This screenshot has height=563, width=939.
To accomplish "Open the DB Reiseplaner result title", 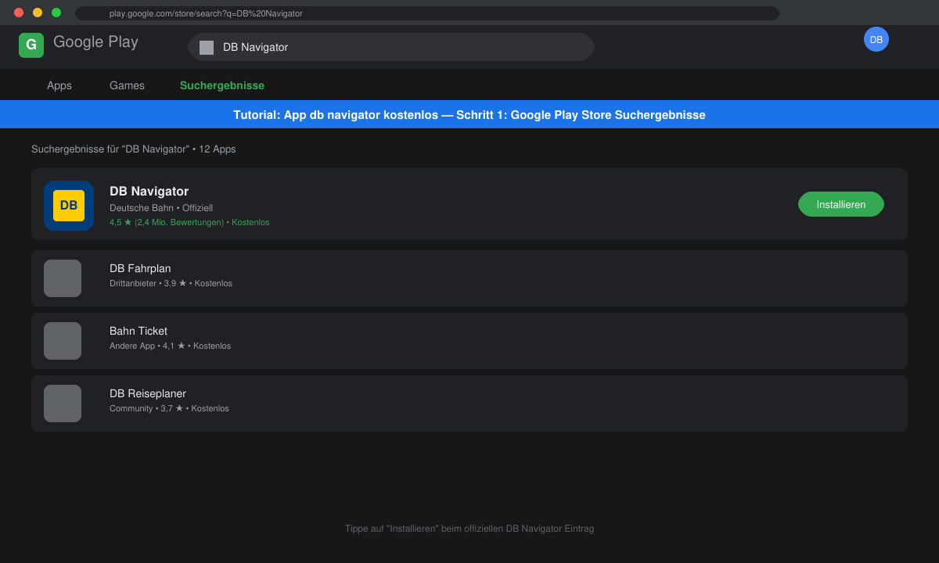I will [148, 393].
